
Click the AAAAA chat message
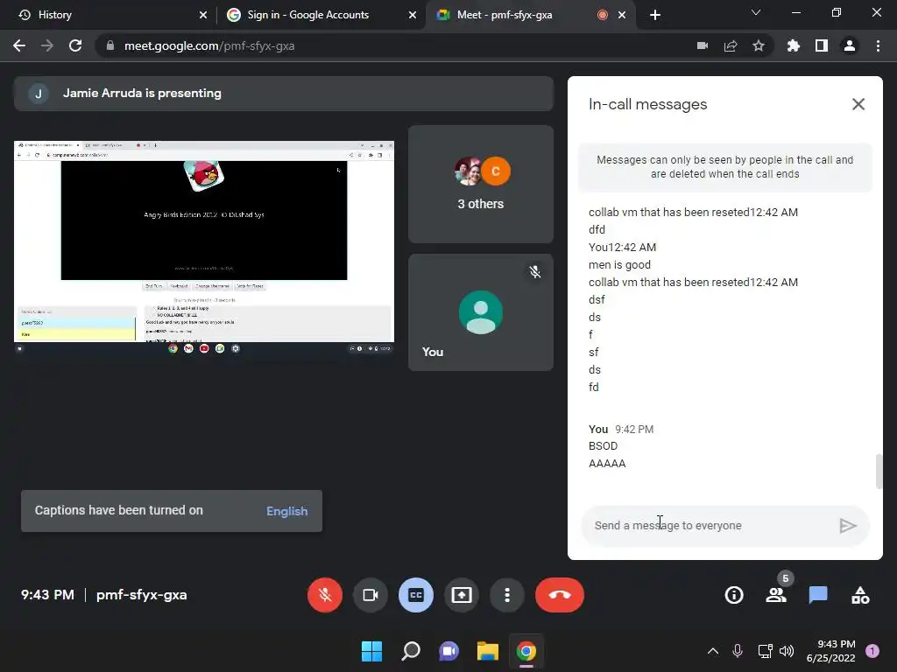607,464
